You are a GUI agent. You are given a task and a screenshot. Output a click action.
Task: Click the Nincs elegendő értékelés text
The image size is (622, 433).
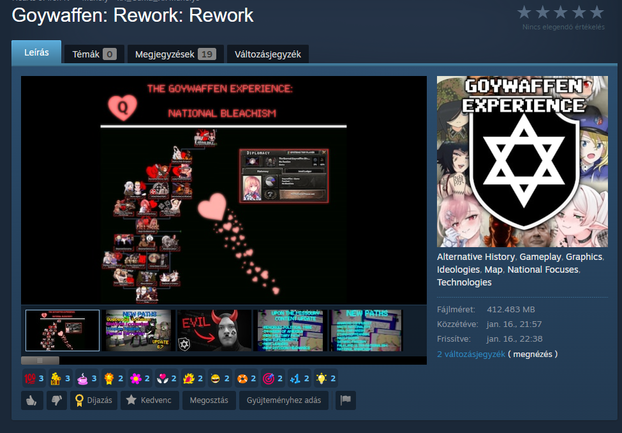[x=563, y=27]
